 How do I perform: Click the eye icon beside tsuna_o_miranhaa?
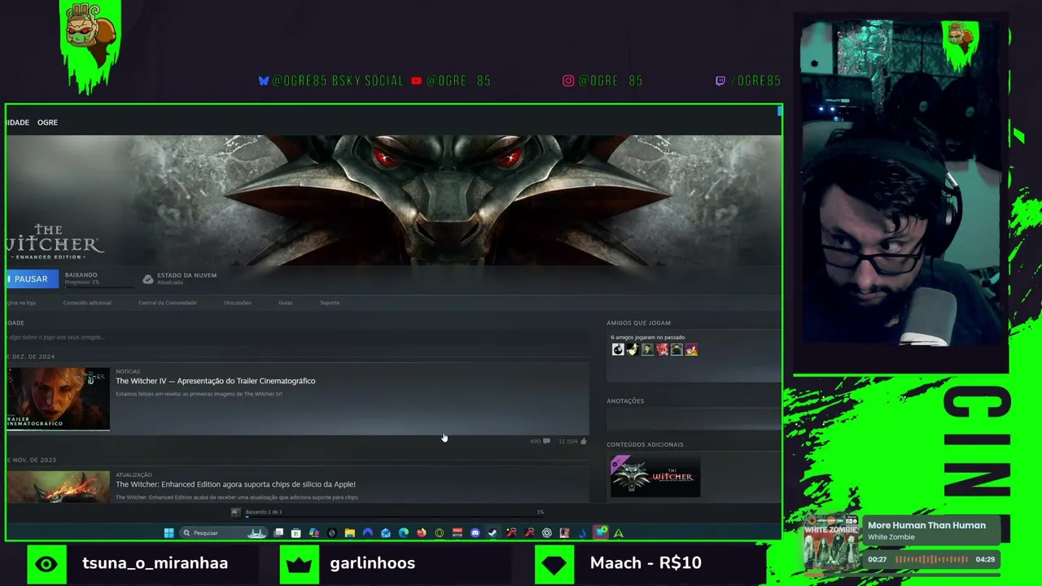pyautogui.click(x=46, y=564)
